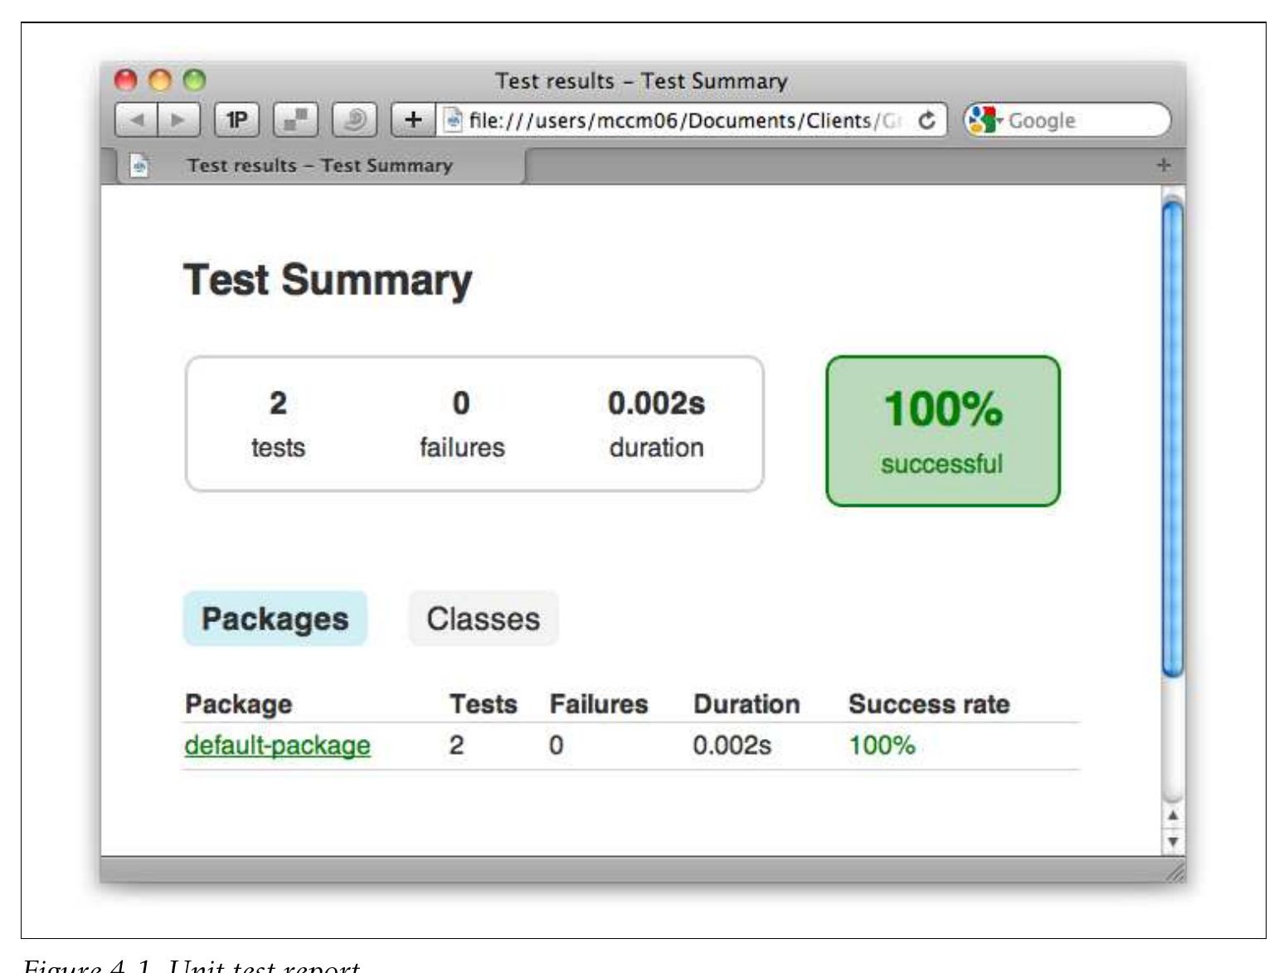
Task: Switch to the Packages tab
Action: pos(275,619)
